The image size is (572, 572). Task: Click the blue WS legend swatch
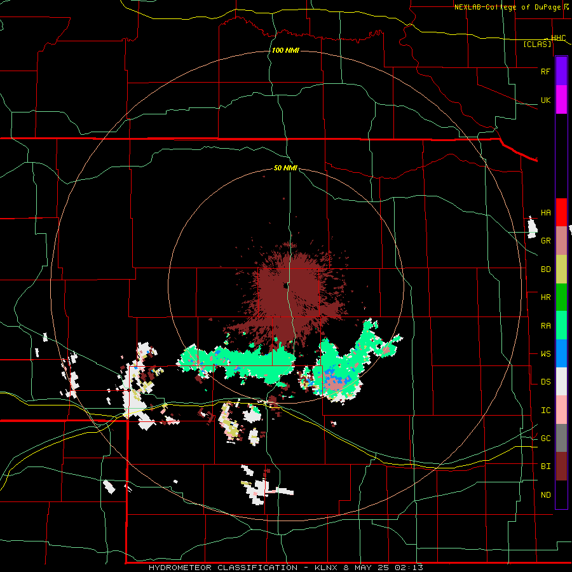[x=561, y=353]
